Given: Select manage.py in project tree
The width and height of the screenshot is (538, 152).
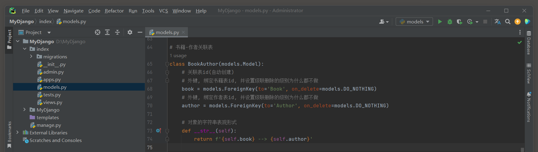Looking at the screenshot, I should 46,125.
